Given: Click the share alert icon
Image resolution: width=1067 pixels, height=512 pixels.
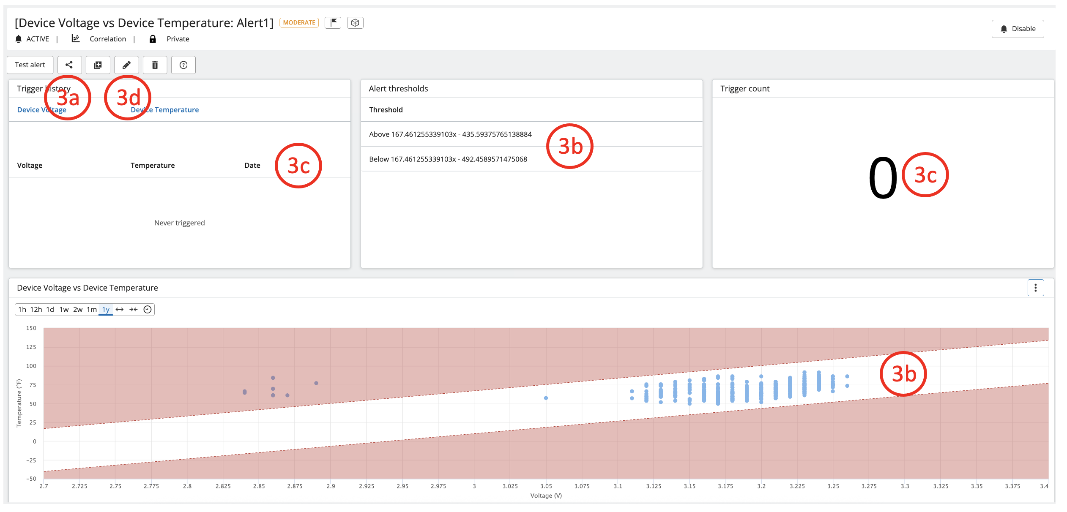Looking at the screenshot, I should coord(69,65).
